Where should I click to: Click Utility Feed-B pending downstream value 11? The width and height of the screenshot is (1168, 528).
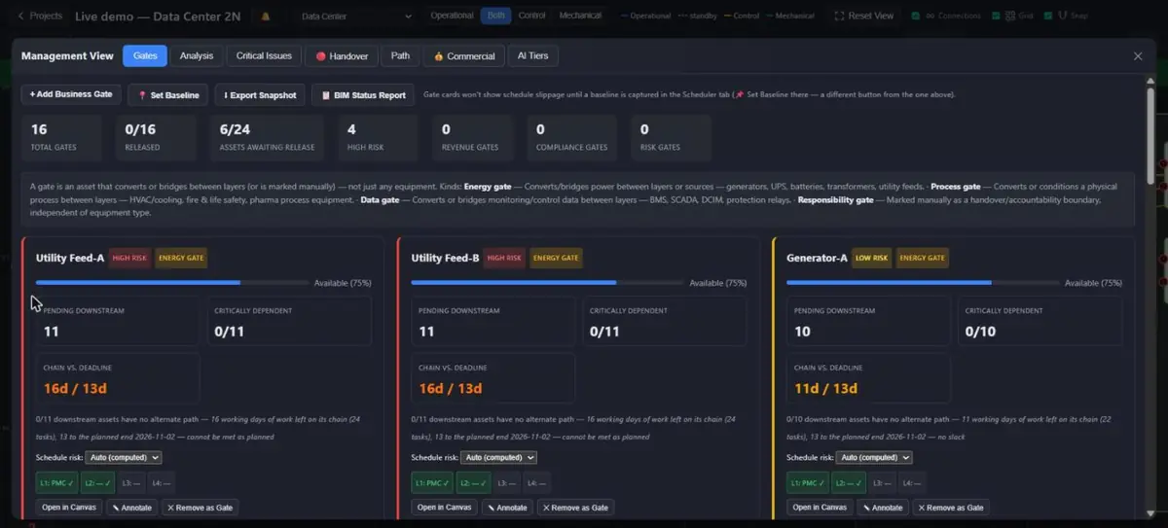pyautogui.click(x=426, y=331)
